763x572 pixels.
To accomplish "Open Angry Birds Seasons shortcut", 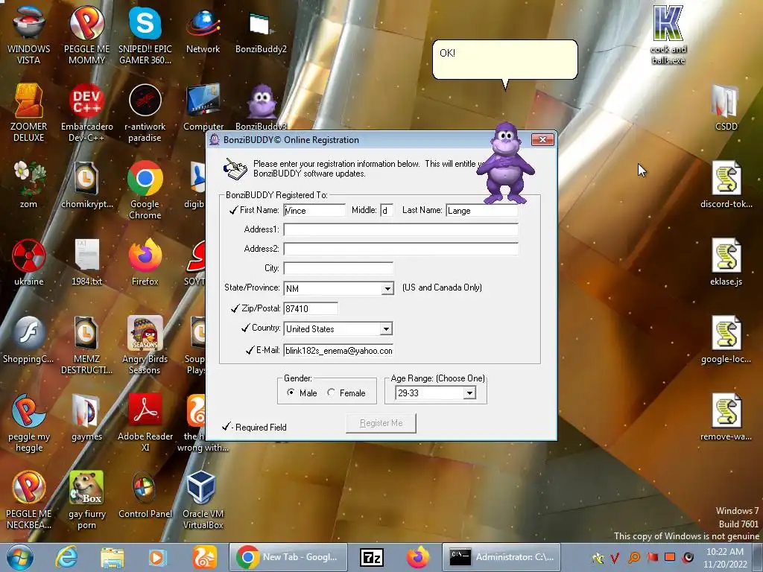I will 145,344.
